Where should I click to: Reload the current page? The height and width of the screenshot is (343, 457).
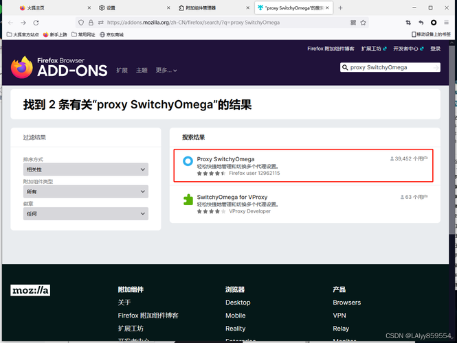36,23
